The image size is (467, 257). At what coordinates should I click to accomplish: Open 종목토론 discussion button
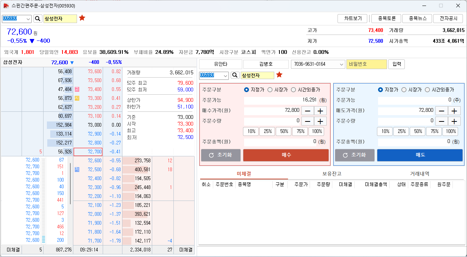click(x=386, y=19)
